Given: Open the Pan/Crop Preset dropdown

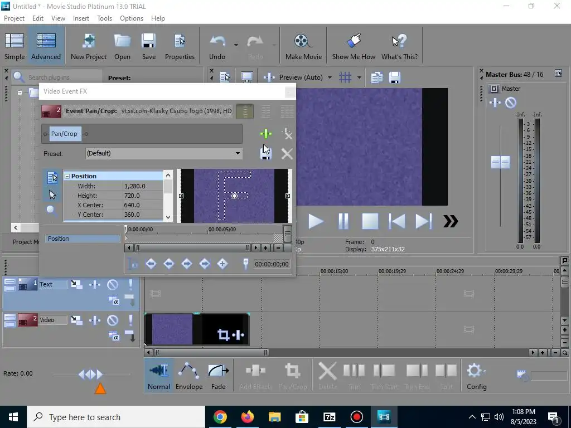Looking at the screenshot, I should click(x=238, y=153).
